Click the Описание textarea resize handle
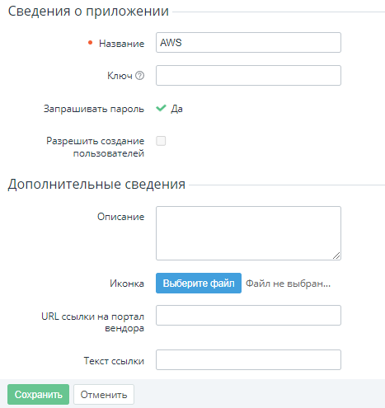Image resolution: width=385 pixels, height=408 pixels. click(336, 256)
